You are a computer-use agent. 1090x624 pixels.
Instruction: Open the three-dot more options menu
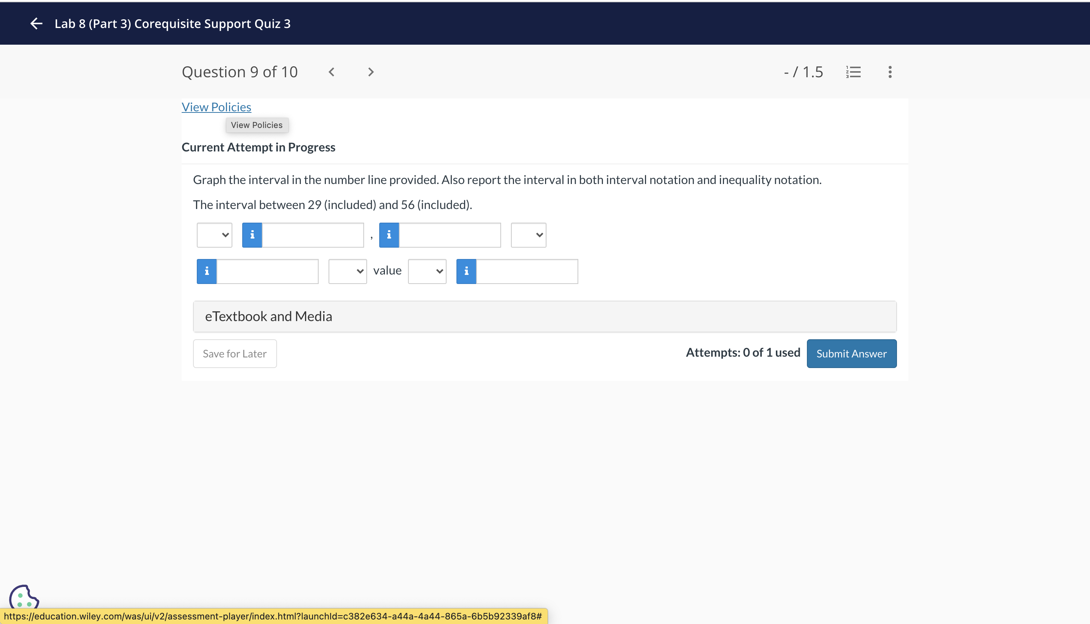click(x=890, y=72)
